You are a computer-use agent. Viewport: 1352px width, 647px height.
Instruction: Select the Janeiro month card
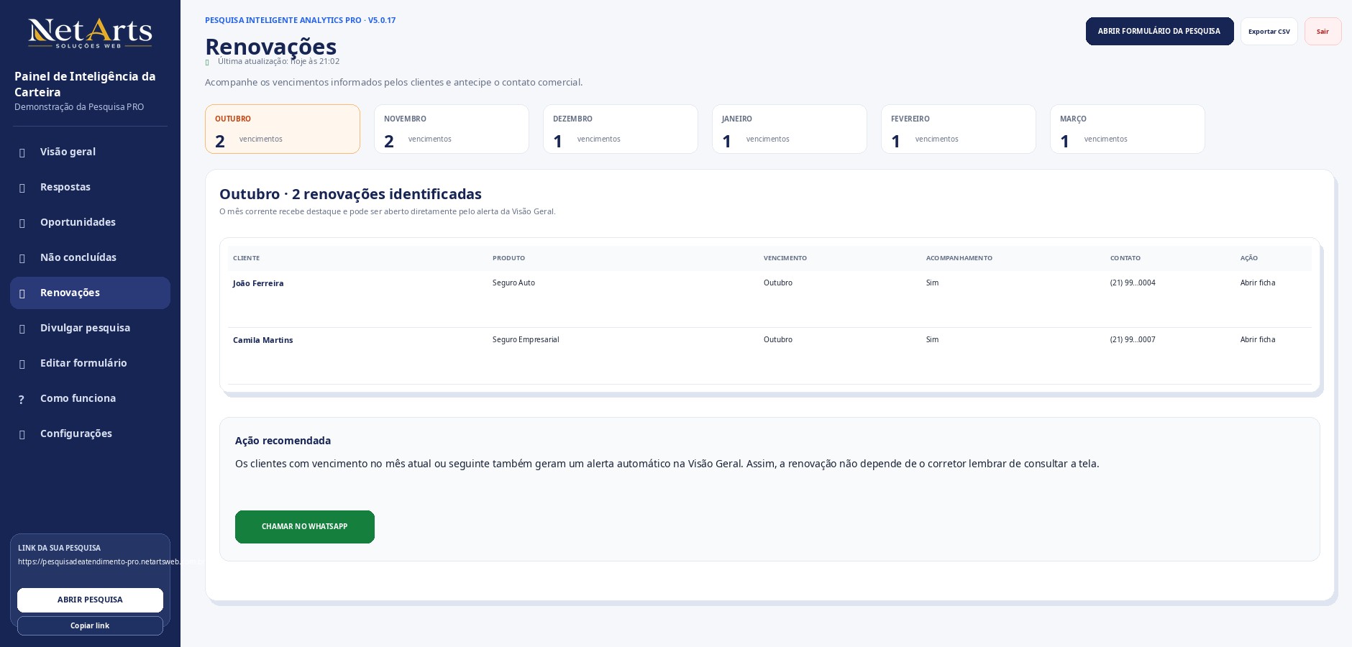[x=790, y=129]
